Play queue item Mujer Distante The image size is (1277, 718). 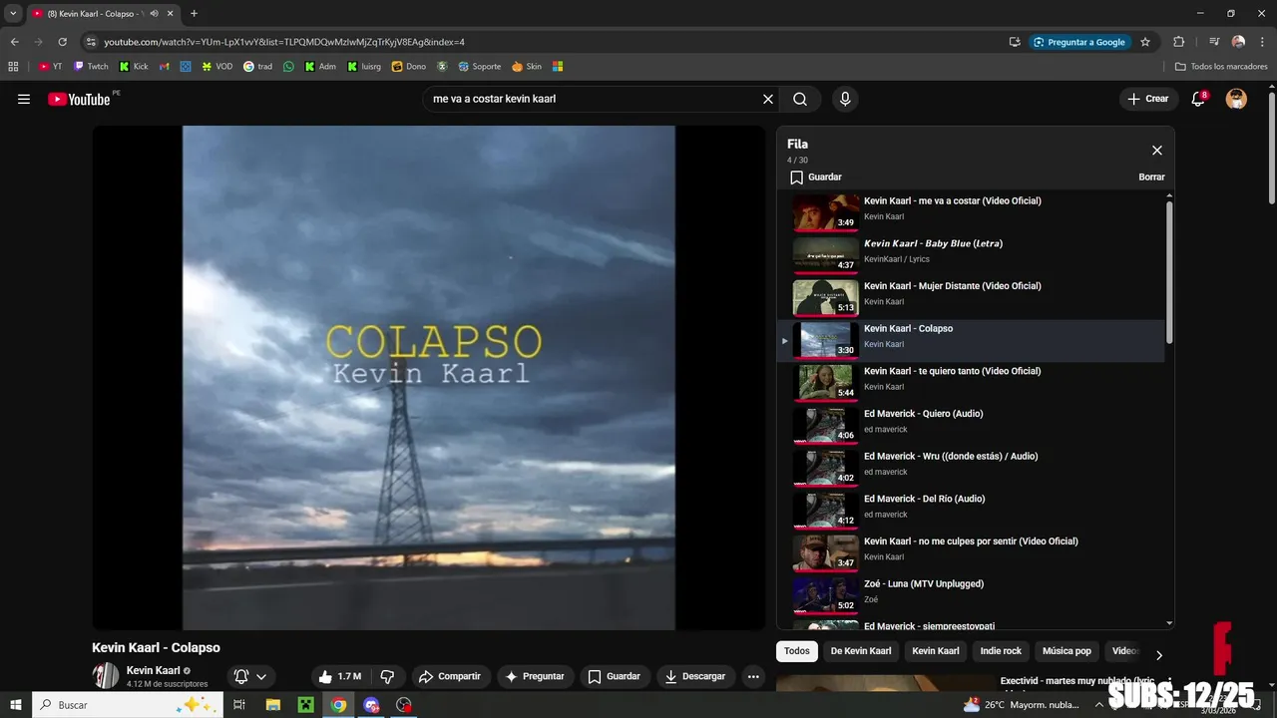coord(971,297)
